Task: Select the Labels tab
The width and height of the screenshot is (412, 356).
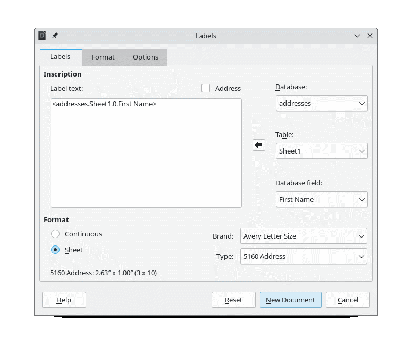Action: (x=60, y=57)
